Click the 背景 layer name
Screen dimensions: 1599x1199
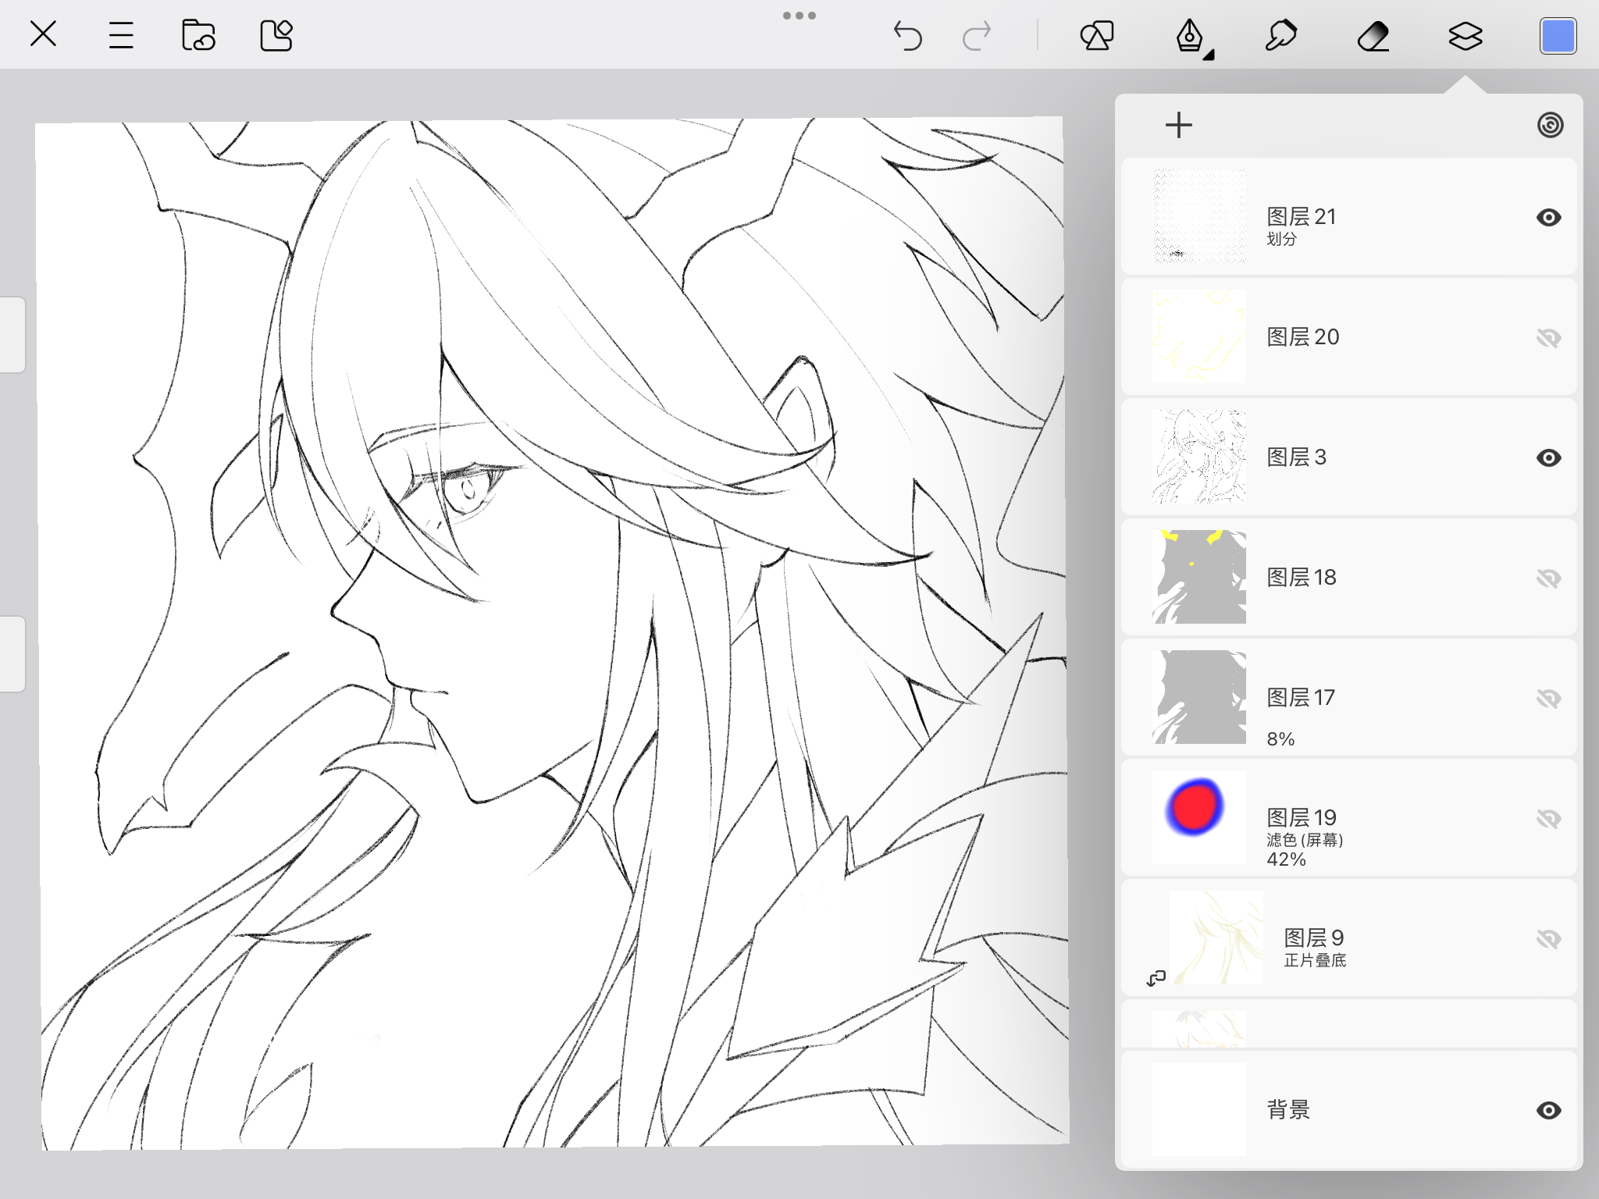click(1288, 1109)
